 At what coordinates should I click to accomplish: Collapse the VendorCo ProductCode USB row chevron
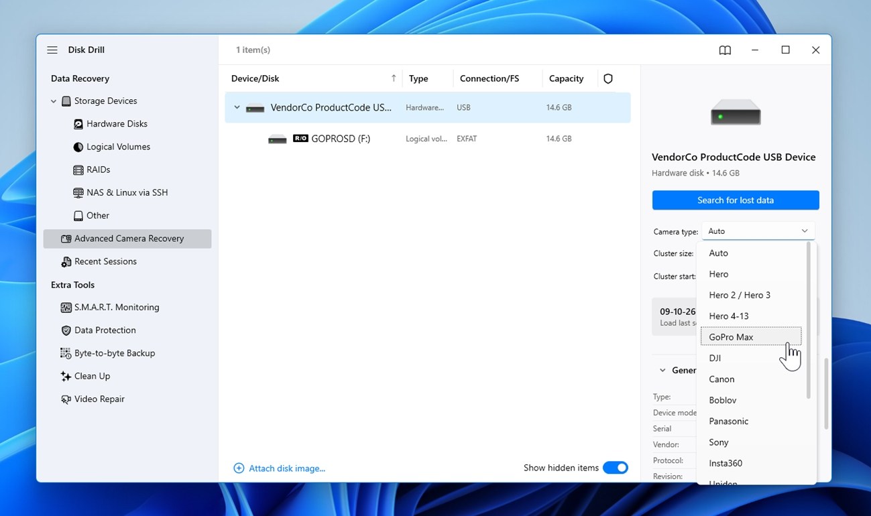237,107
